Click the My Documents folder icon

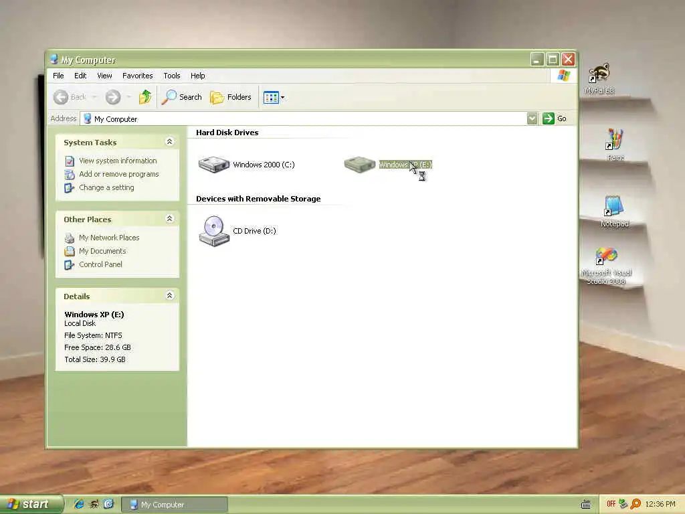(70, 252)
